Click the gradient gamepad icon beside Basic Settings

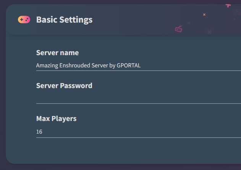tap(24, 20)
